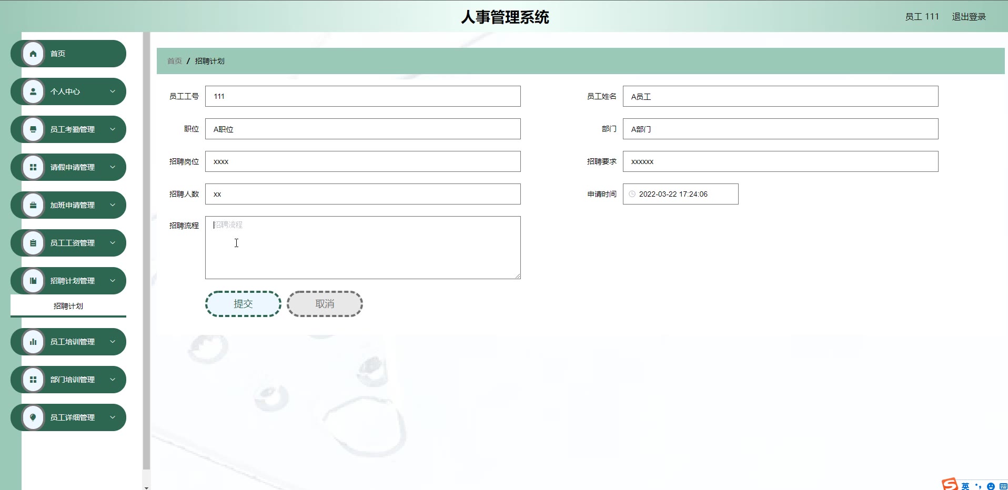This screenshot has height=490, width=1008.
Task: Open the 请假申请管理 menu label
Action: [x=73, y=167]
